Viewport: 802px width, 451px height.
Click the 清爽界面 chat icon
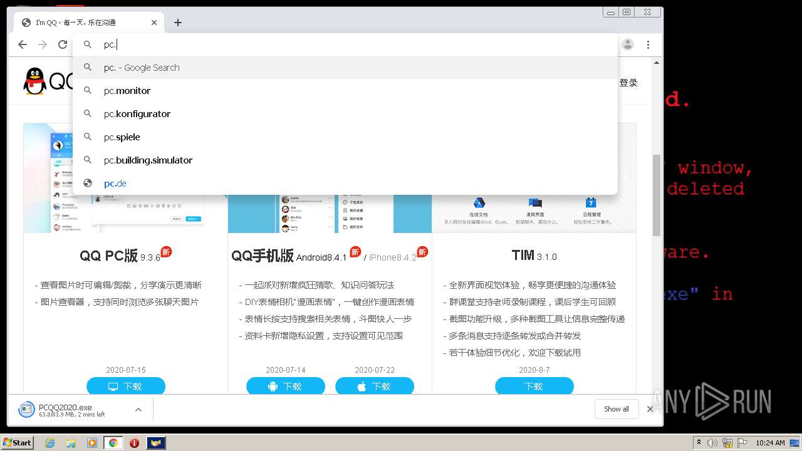tap(534, 203)
